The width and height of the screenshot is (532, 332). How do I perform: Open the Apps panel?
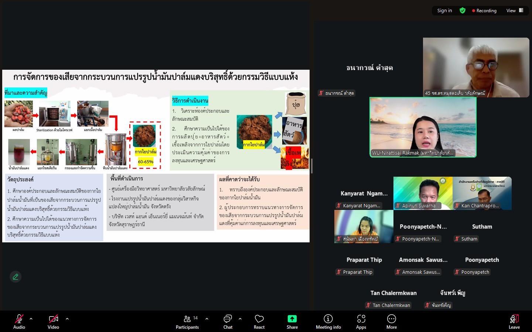(x=361, y=321)
